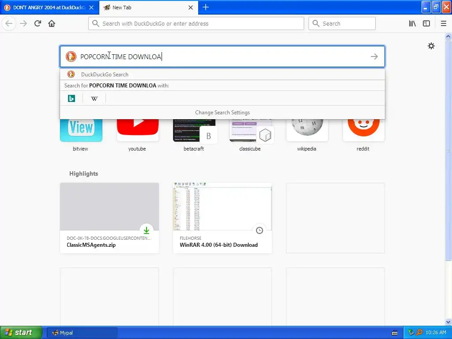452x339 pixels.
Task: Search with the Wikipedia engine icon
Action: tap(94, 98)
